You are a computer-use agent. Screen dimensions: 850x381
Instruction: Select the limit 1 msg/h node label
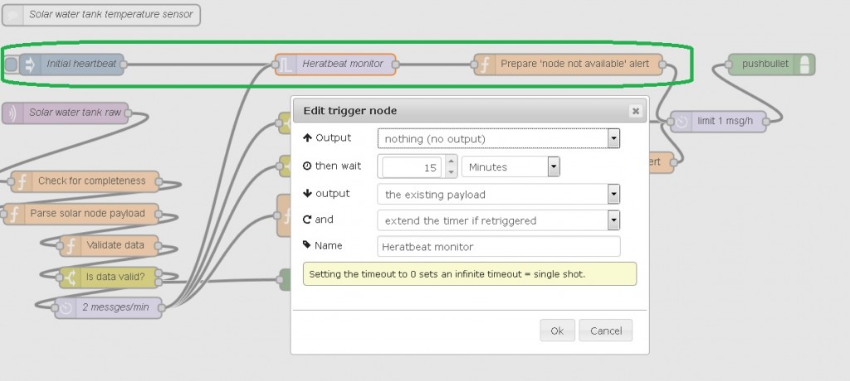pyautogui.click(x=725, y=121)
